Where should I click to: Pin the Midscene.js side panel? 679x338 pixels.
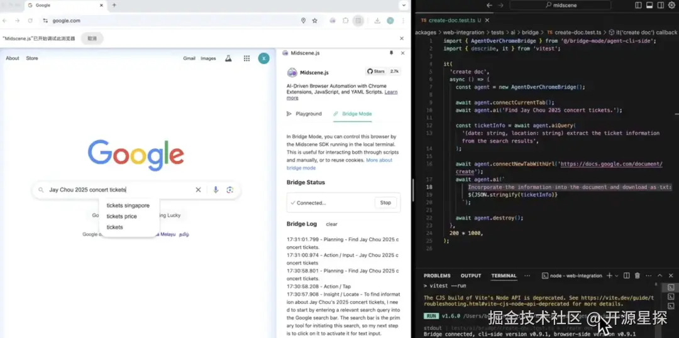[392, 53]
